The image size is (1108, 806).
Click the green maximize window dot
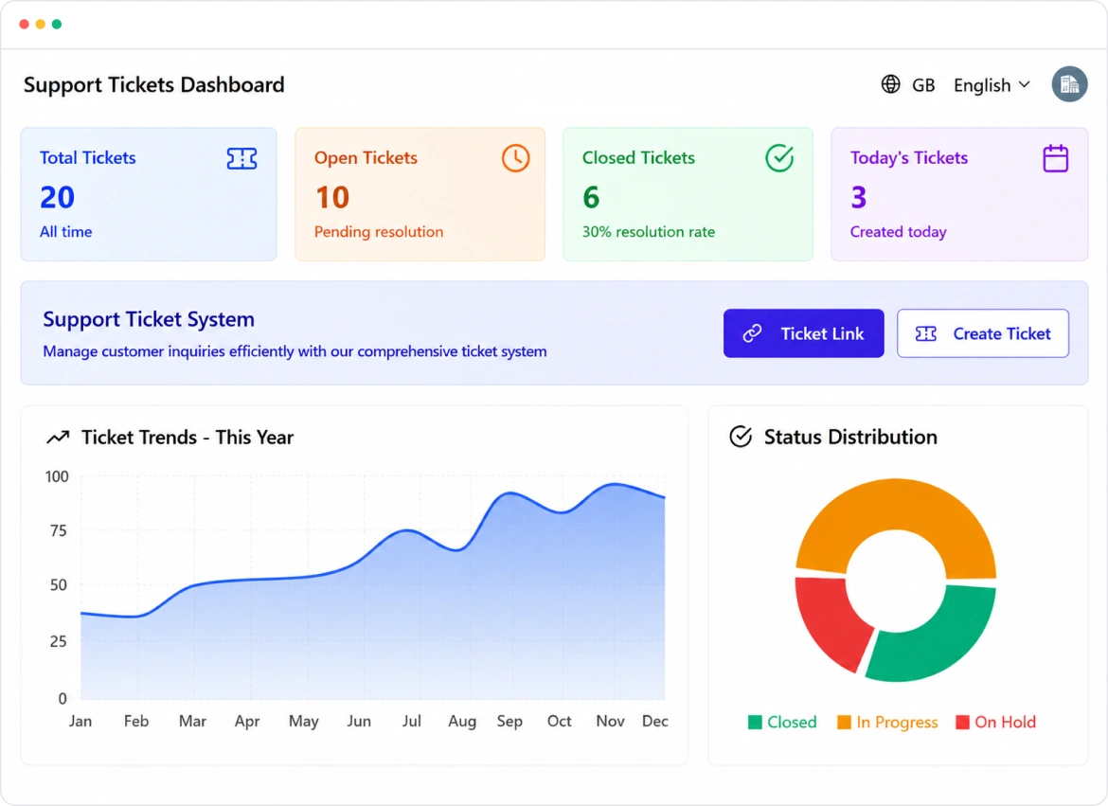click(57, 24)
